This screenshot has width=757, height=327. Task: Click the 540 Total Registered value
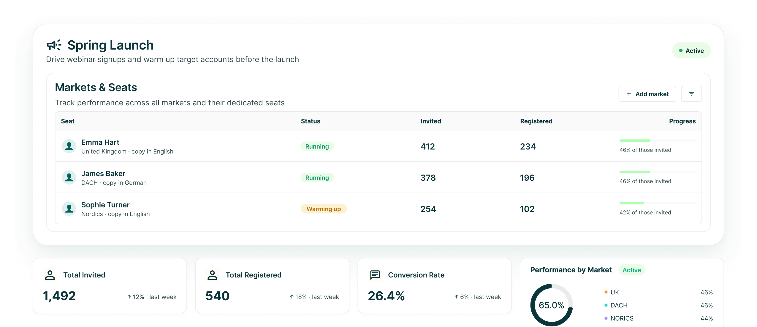coord(218,296)
